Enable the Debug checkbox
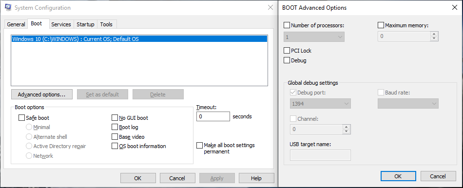The height and width of the screenshot is (188, 463). tap(287, 60)
